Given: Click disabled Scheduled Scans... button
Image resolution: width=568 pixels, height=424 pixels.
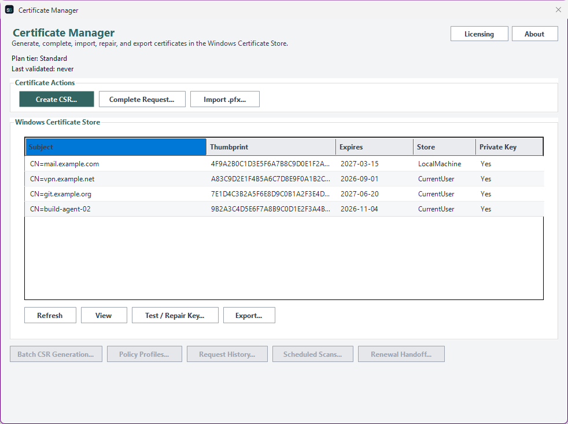Looking at the screenshot, I should [x=312, y=354].
